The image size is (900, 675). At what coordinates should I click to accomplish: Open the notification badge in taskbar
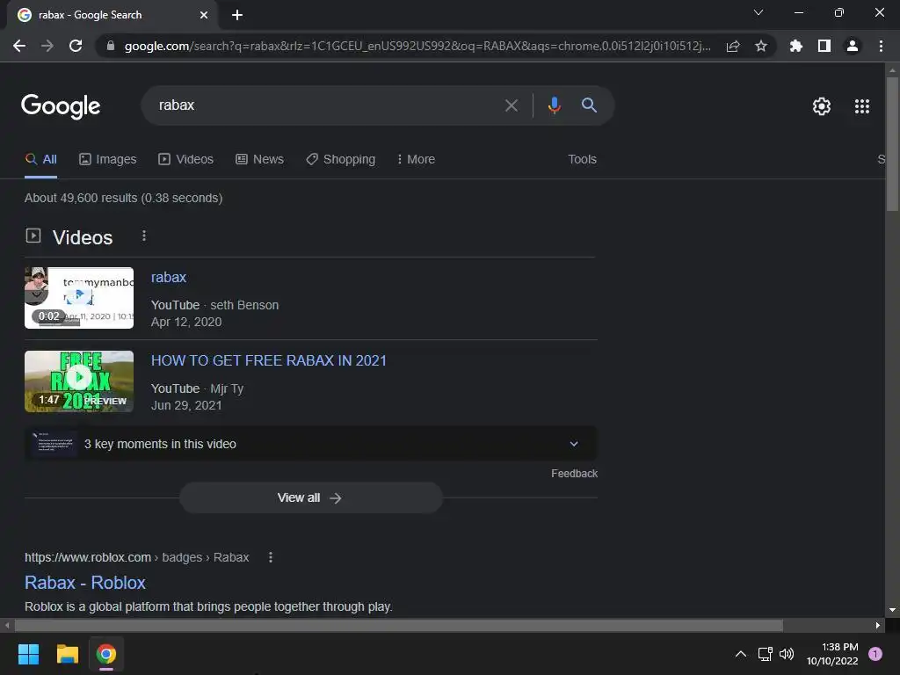click(x=875, y=654)
